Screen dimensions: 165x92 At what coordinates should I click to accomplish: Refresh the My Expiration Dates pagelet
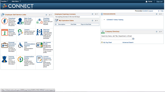[x=93, y=20]
